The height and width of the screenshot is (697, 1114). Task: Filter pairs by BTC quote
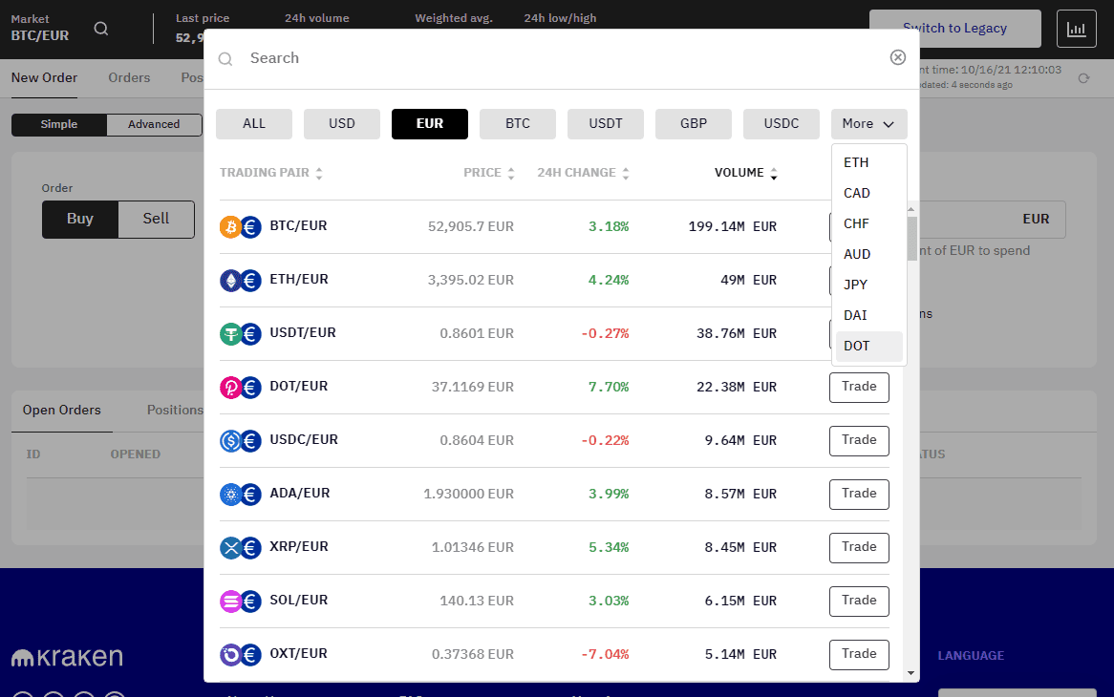point(518,123)
